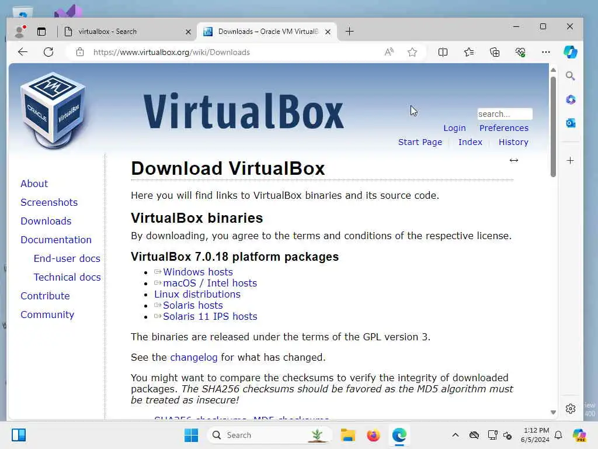
Task: Open About in the left navigation
Action: tap(34, 184)
